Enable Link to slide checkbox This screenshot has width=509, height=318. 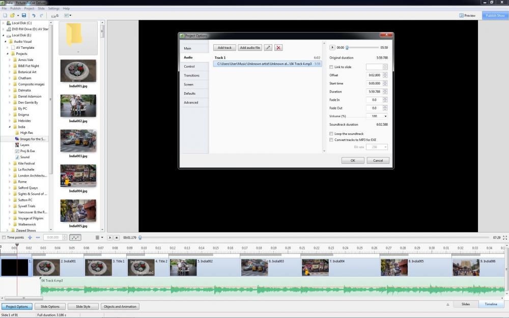click(x=331, y=67)
